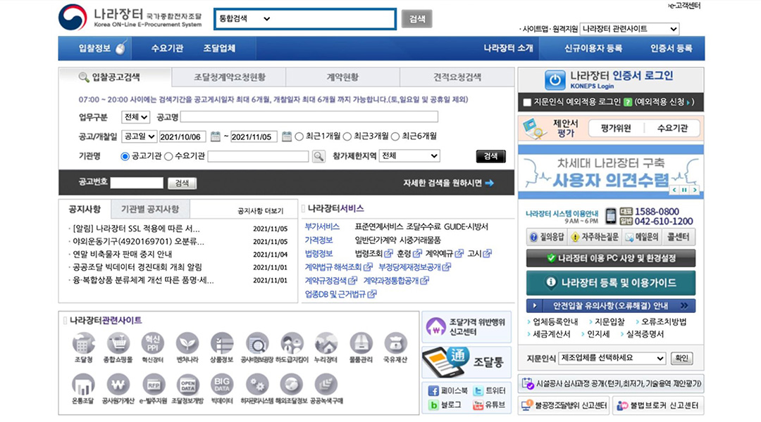Open the 인증서 등록 menu

click(x=672, y=49)
